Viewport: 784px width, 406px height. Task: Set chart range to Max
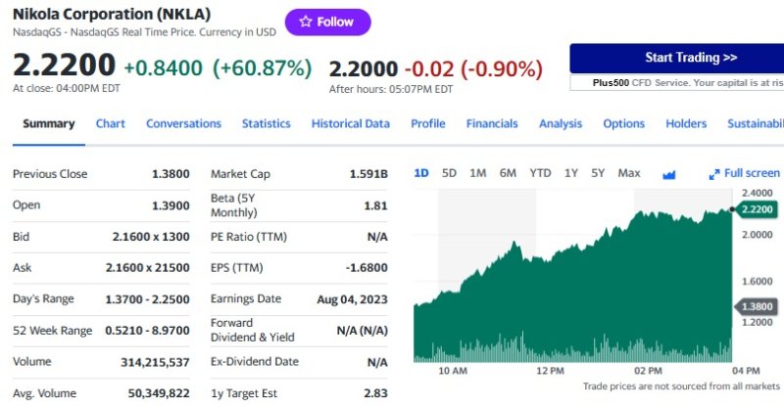(628, 173)
